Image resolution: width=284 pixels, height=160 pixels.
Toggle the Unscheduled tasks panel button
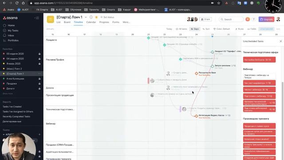pos(266,29)
